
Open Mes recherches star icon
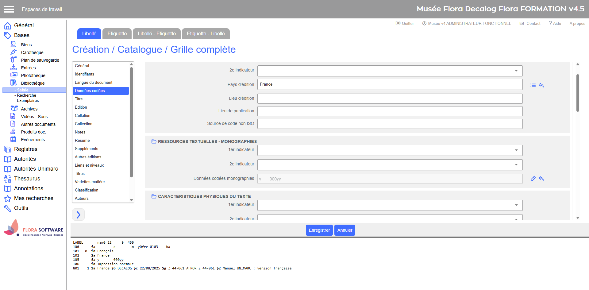pyautogui.click(x=8, y=199)
